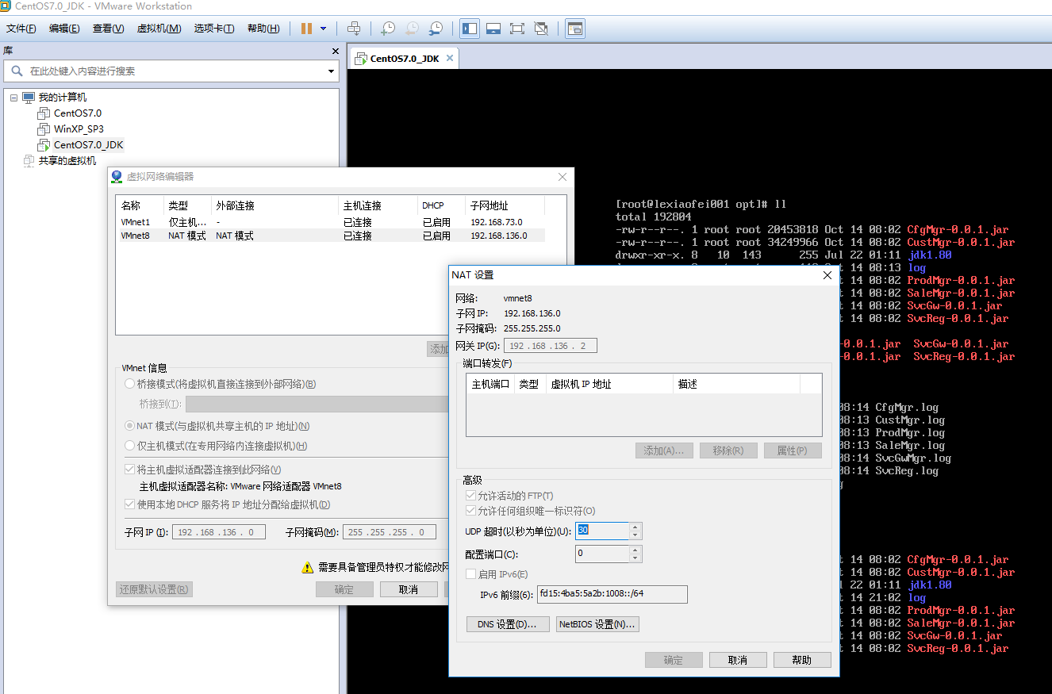Open the 选项卡(T) menu

pyautogui.click(x=214, y=29)
